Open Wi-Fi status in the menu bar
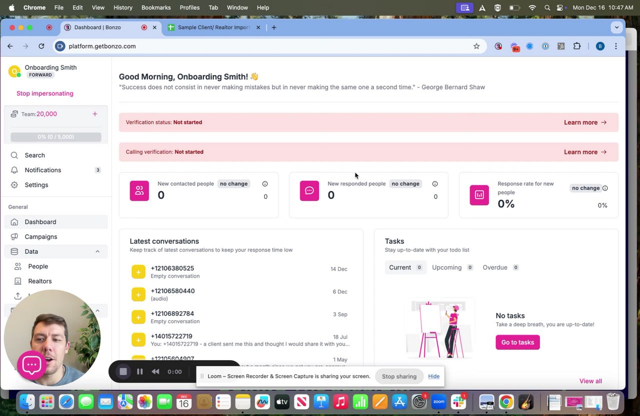Screen dimensions: 640x416 coord(532,7)
